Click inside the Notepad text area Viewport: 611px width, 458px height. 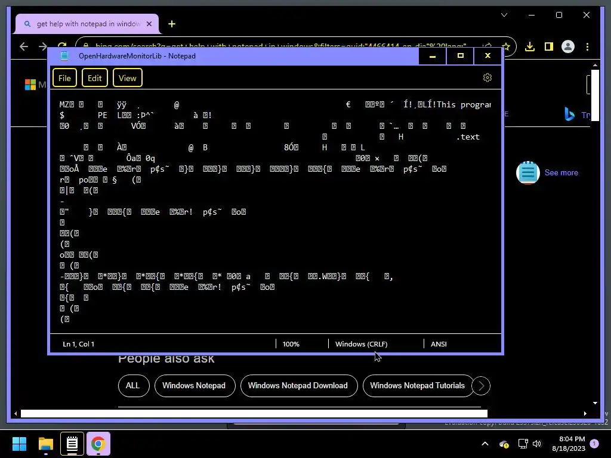tap(275, 212)
